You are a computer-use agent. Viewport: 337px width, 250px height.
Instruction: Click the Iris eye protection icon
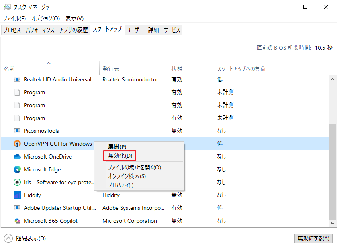point(17,182)
